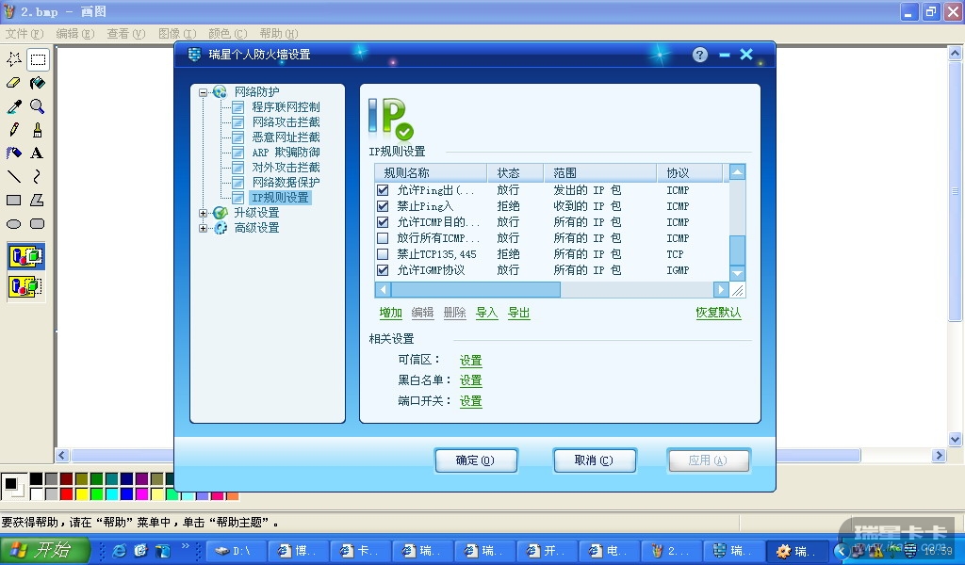This screenshot has height=565, width=965.
Task: Select the rectangular selection tool in Paint
Action: [38, 59]
